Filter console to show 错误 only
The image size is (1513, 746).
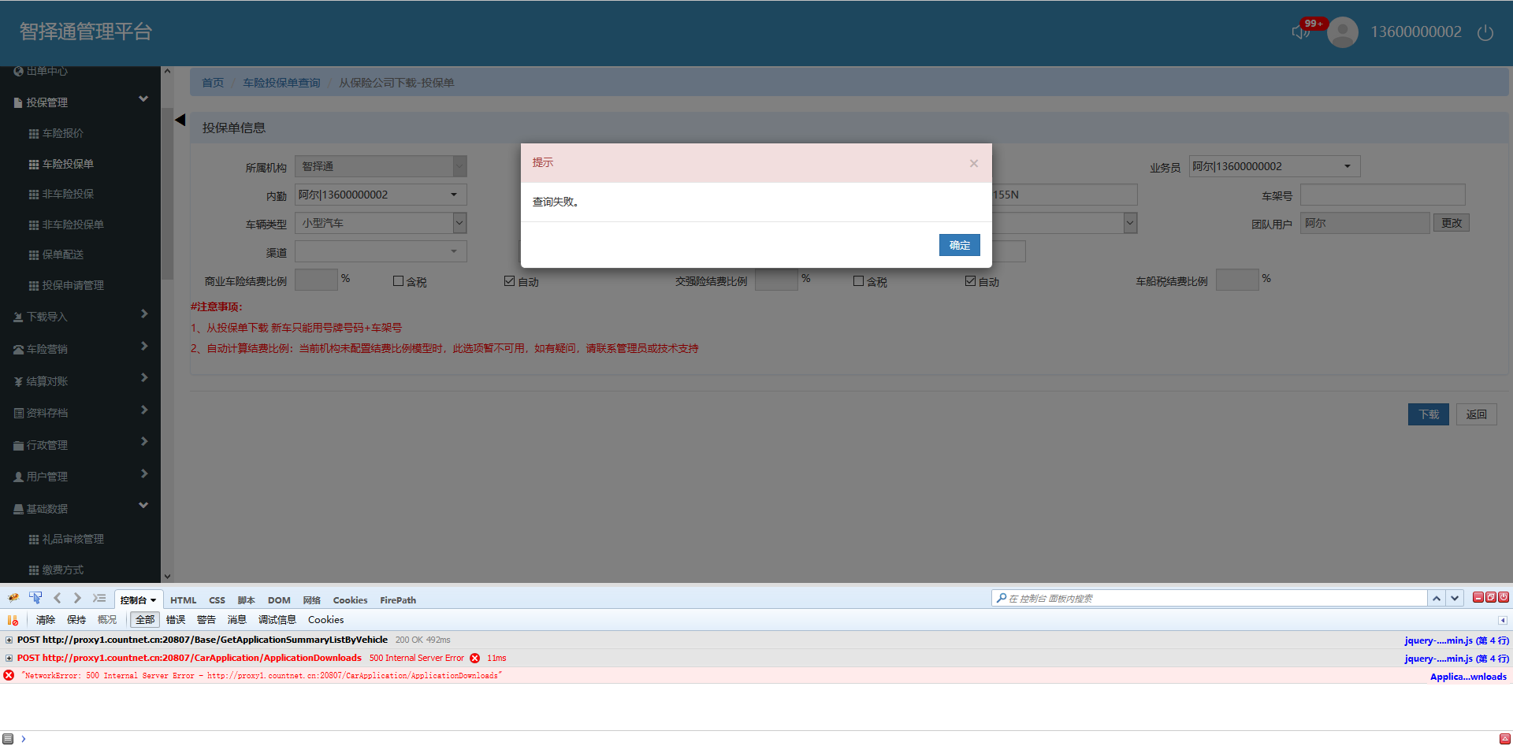(176, 620)
